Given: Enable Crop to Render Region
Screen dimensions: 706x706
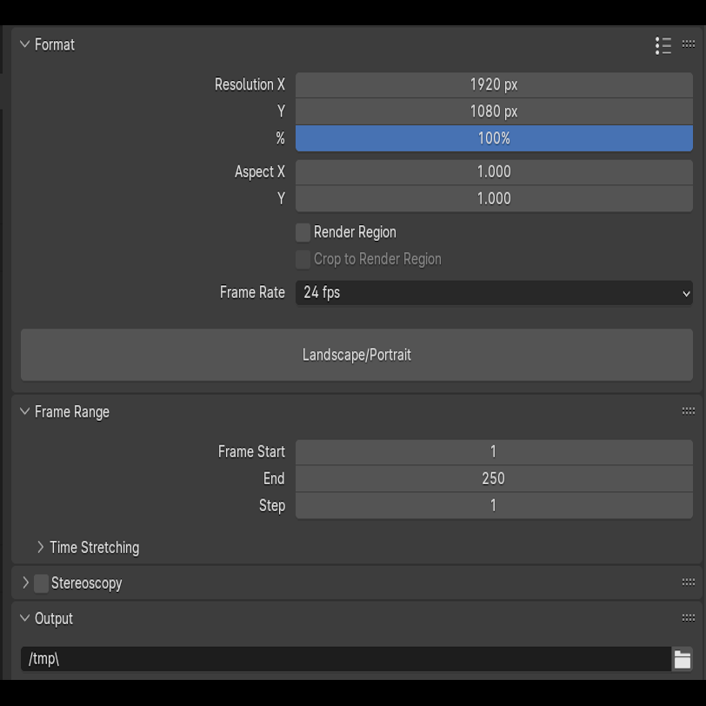Looking at the screenshot, I should coord(303,259).
